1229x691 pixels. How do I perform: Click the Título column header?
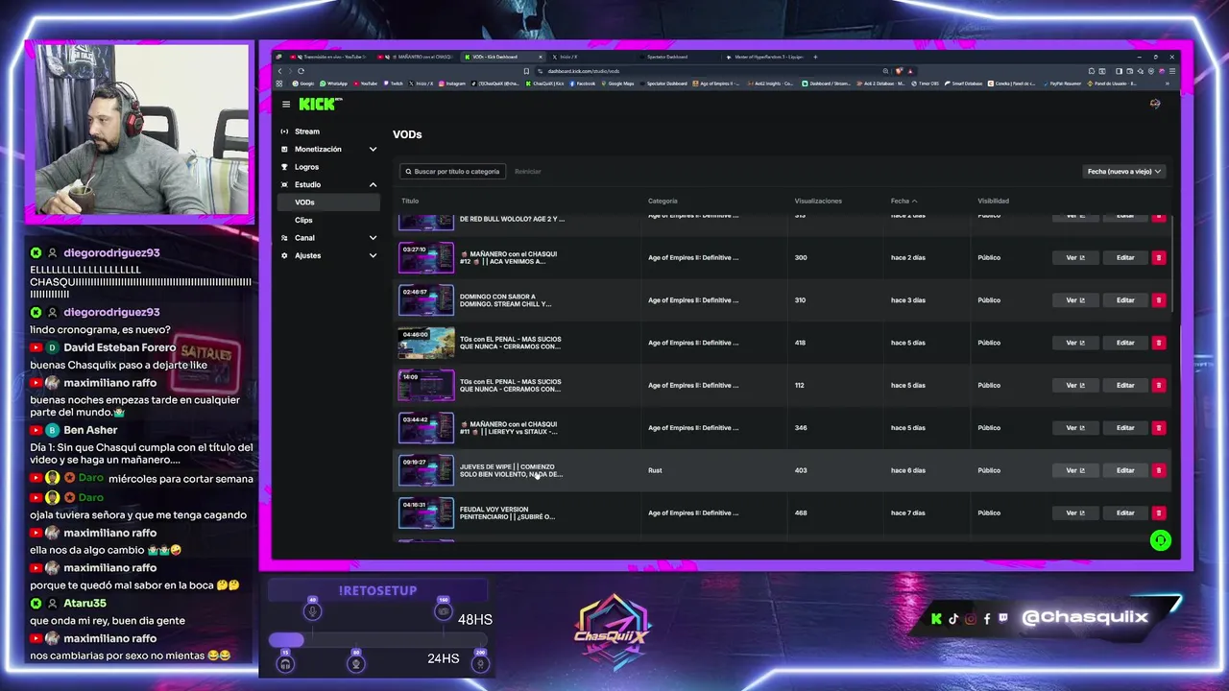tap(410, 201)
